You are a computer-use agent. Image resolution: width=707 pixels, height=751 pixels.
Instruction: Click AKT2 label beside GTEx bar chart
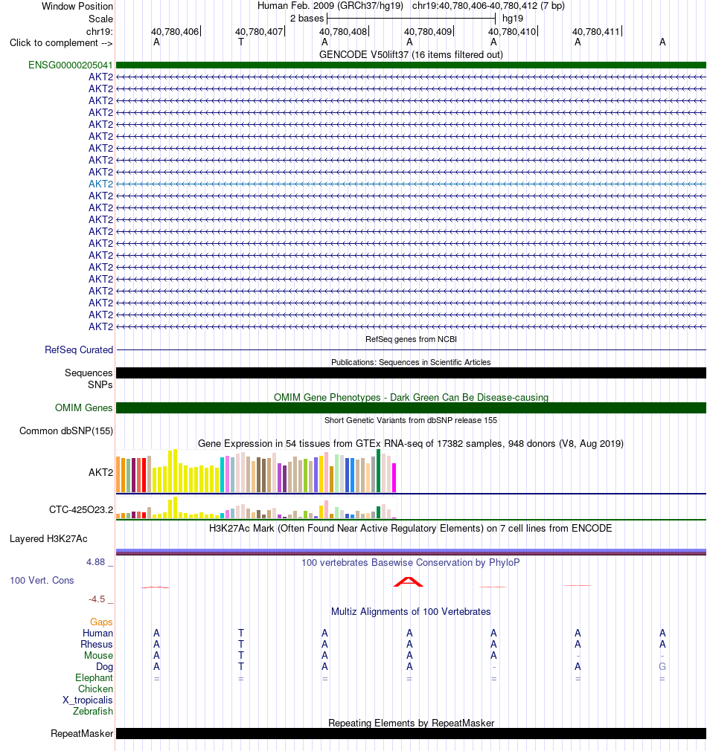(100, 472)
